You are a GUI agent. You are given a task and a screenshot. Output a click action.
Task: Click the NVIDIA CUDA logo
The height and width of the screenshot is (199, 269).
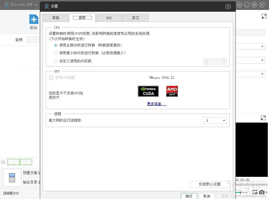point(148,91)
